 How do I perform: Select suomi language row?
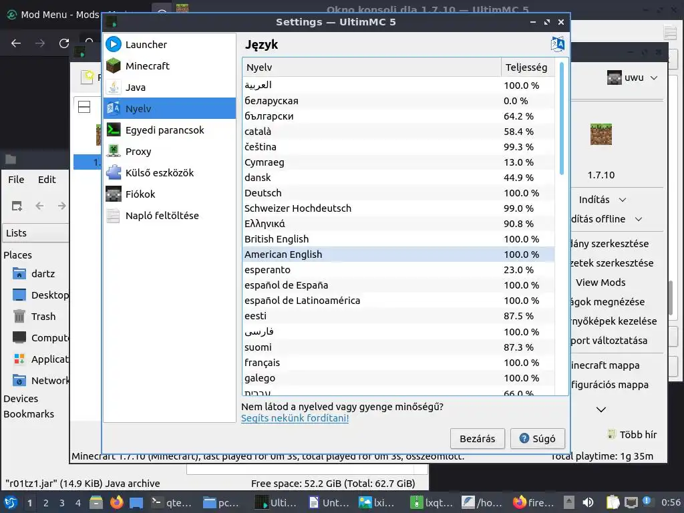point(398,347)
